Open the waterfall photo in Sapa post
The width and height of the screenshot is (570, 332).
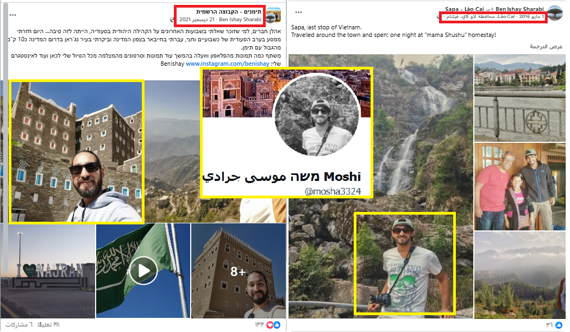(x=381, y=186)
